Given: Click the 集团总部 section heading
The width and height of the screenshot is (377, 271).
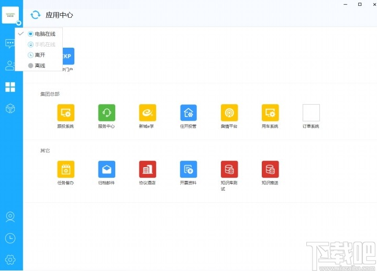Looking at the screenshot, I should (x=50, y=94).
